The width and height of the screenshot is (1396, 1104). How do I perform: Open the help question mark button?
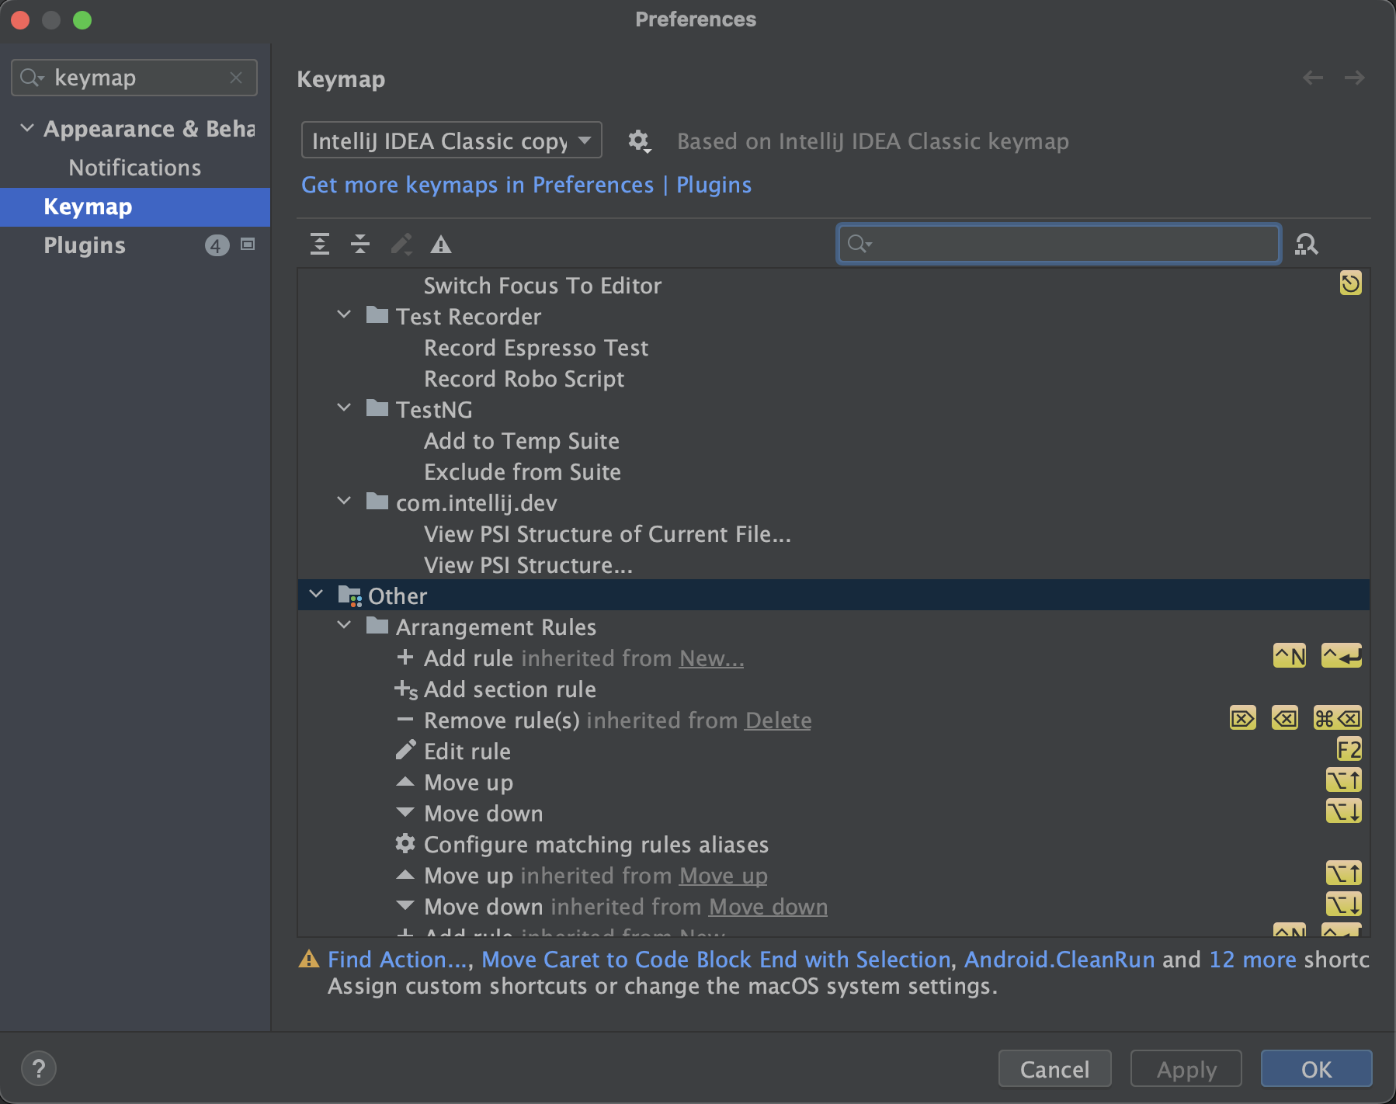click(x=39, y=1068)
